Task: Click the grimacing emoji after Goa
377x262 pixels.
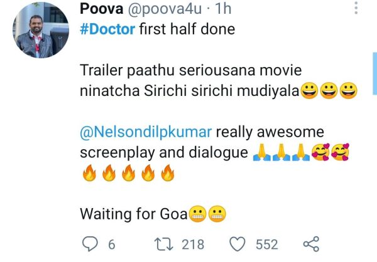Action: [x=198, y=214]
